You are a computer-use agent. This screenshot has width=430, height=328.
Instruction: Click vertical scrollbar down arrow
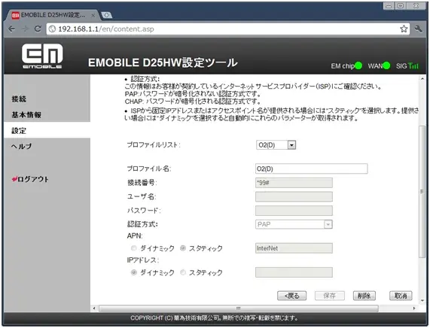click(422, 301)
